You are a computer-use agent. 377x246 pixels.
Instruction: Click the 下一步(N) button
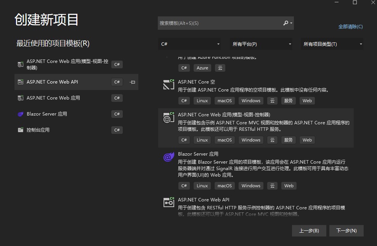[x=346, y=231]
